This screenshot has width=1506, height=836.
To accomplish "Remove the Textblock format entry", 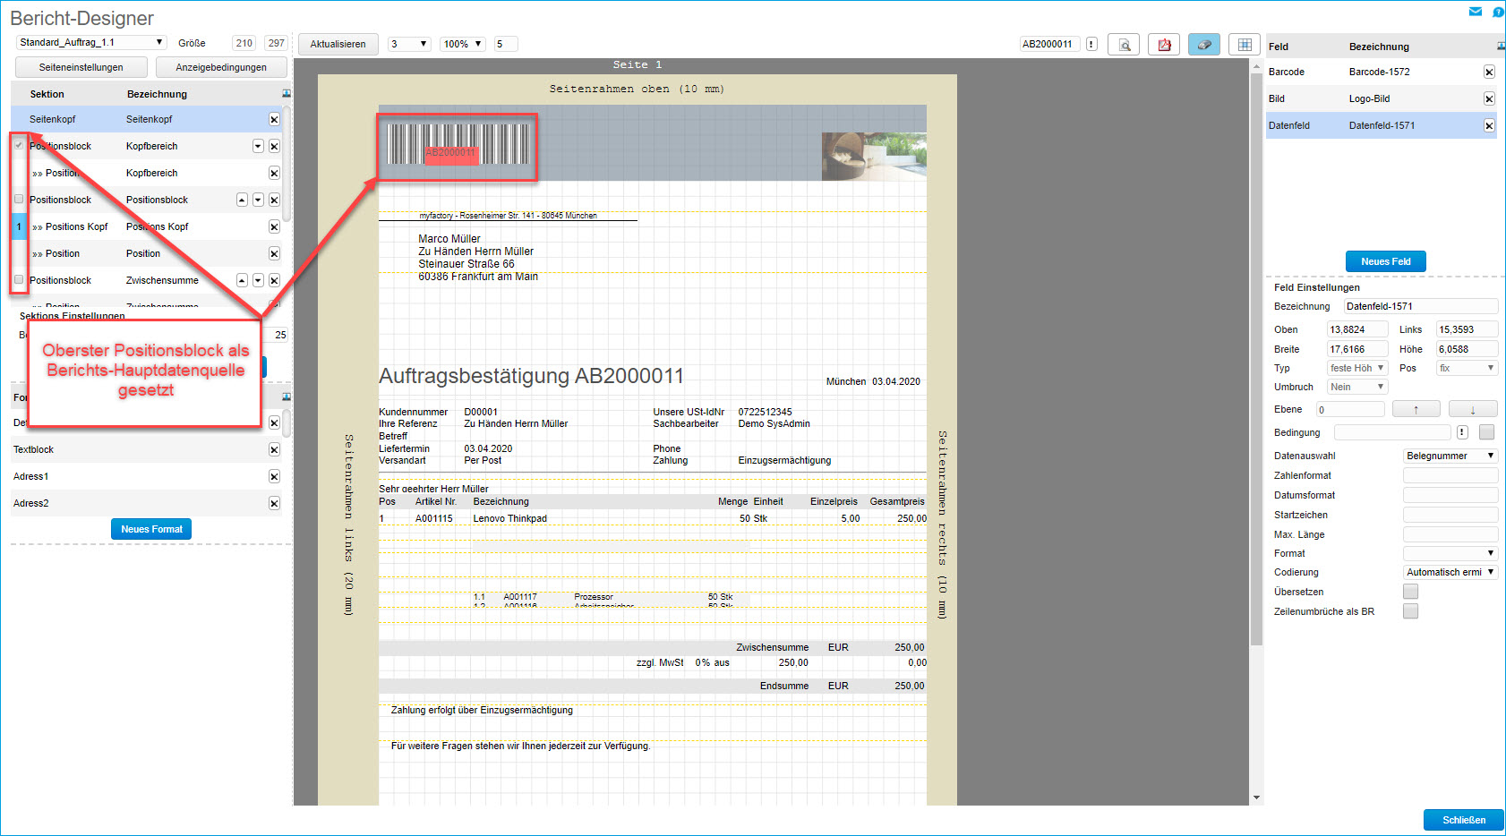I will point(274,450).
